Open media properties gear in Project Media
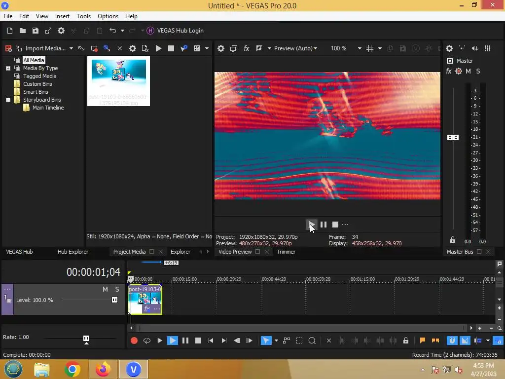This screenshot has width=505, height=379. (x=132, y=48)
